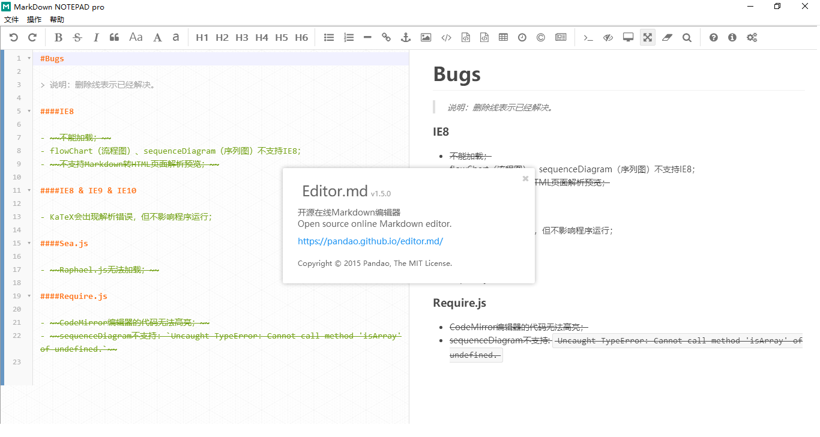820x437 pixels.
Task: Apply bold formatting with the B icon
Action: tap(58, 37)
